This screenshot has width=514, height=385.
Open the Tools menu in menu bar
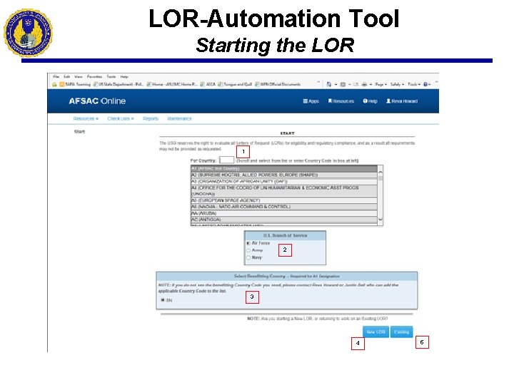pos(111,76)
